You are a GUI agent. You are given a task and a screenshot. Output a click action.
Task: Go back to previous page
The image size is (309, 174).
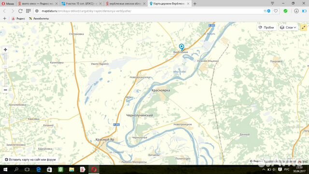[5, 11]
